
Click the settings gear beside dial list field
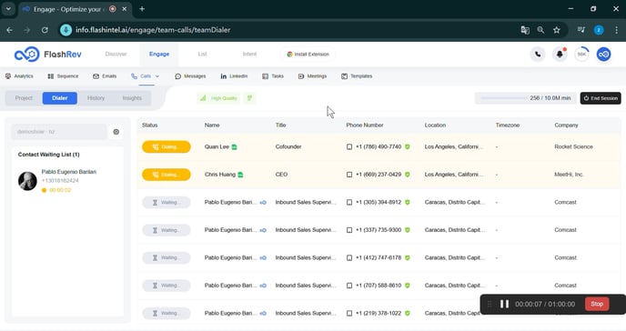(116, 132)
